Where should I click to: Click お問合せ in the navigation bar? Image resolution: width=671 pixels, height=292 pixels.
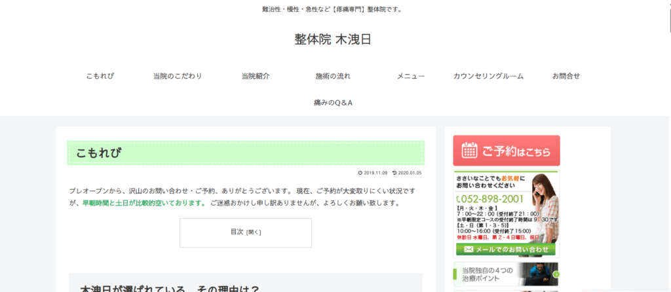[566, 76]
